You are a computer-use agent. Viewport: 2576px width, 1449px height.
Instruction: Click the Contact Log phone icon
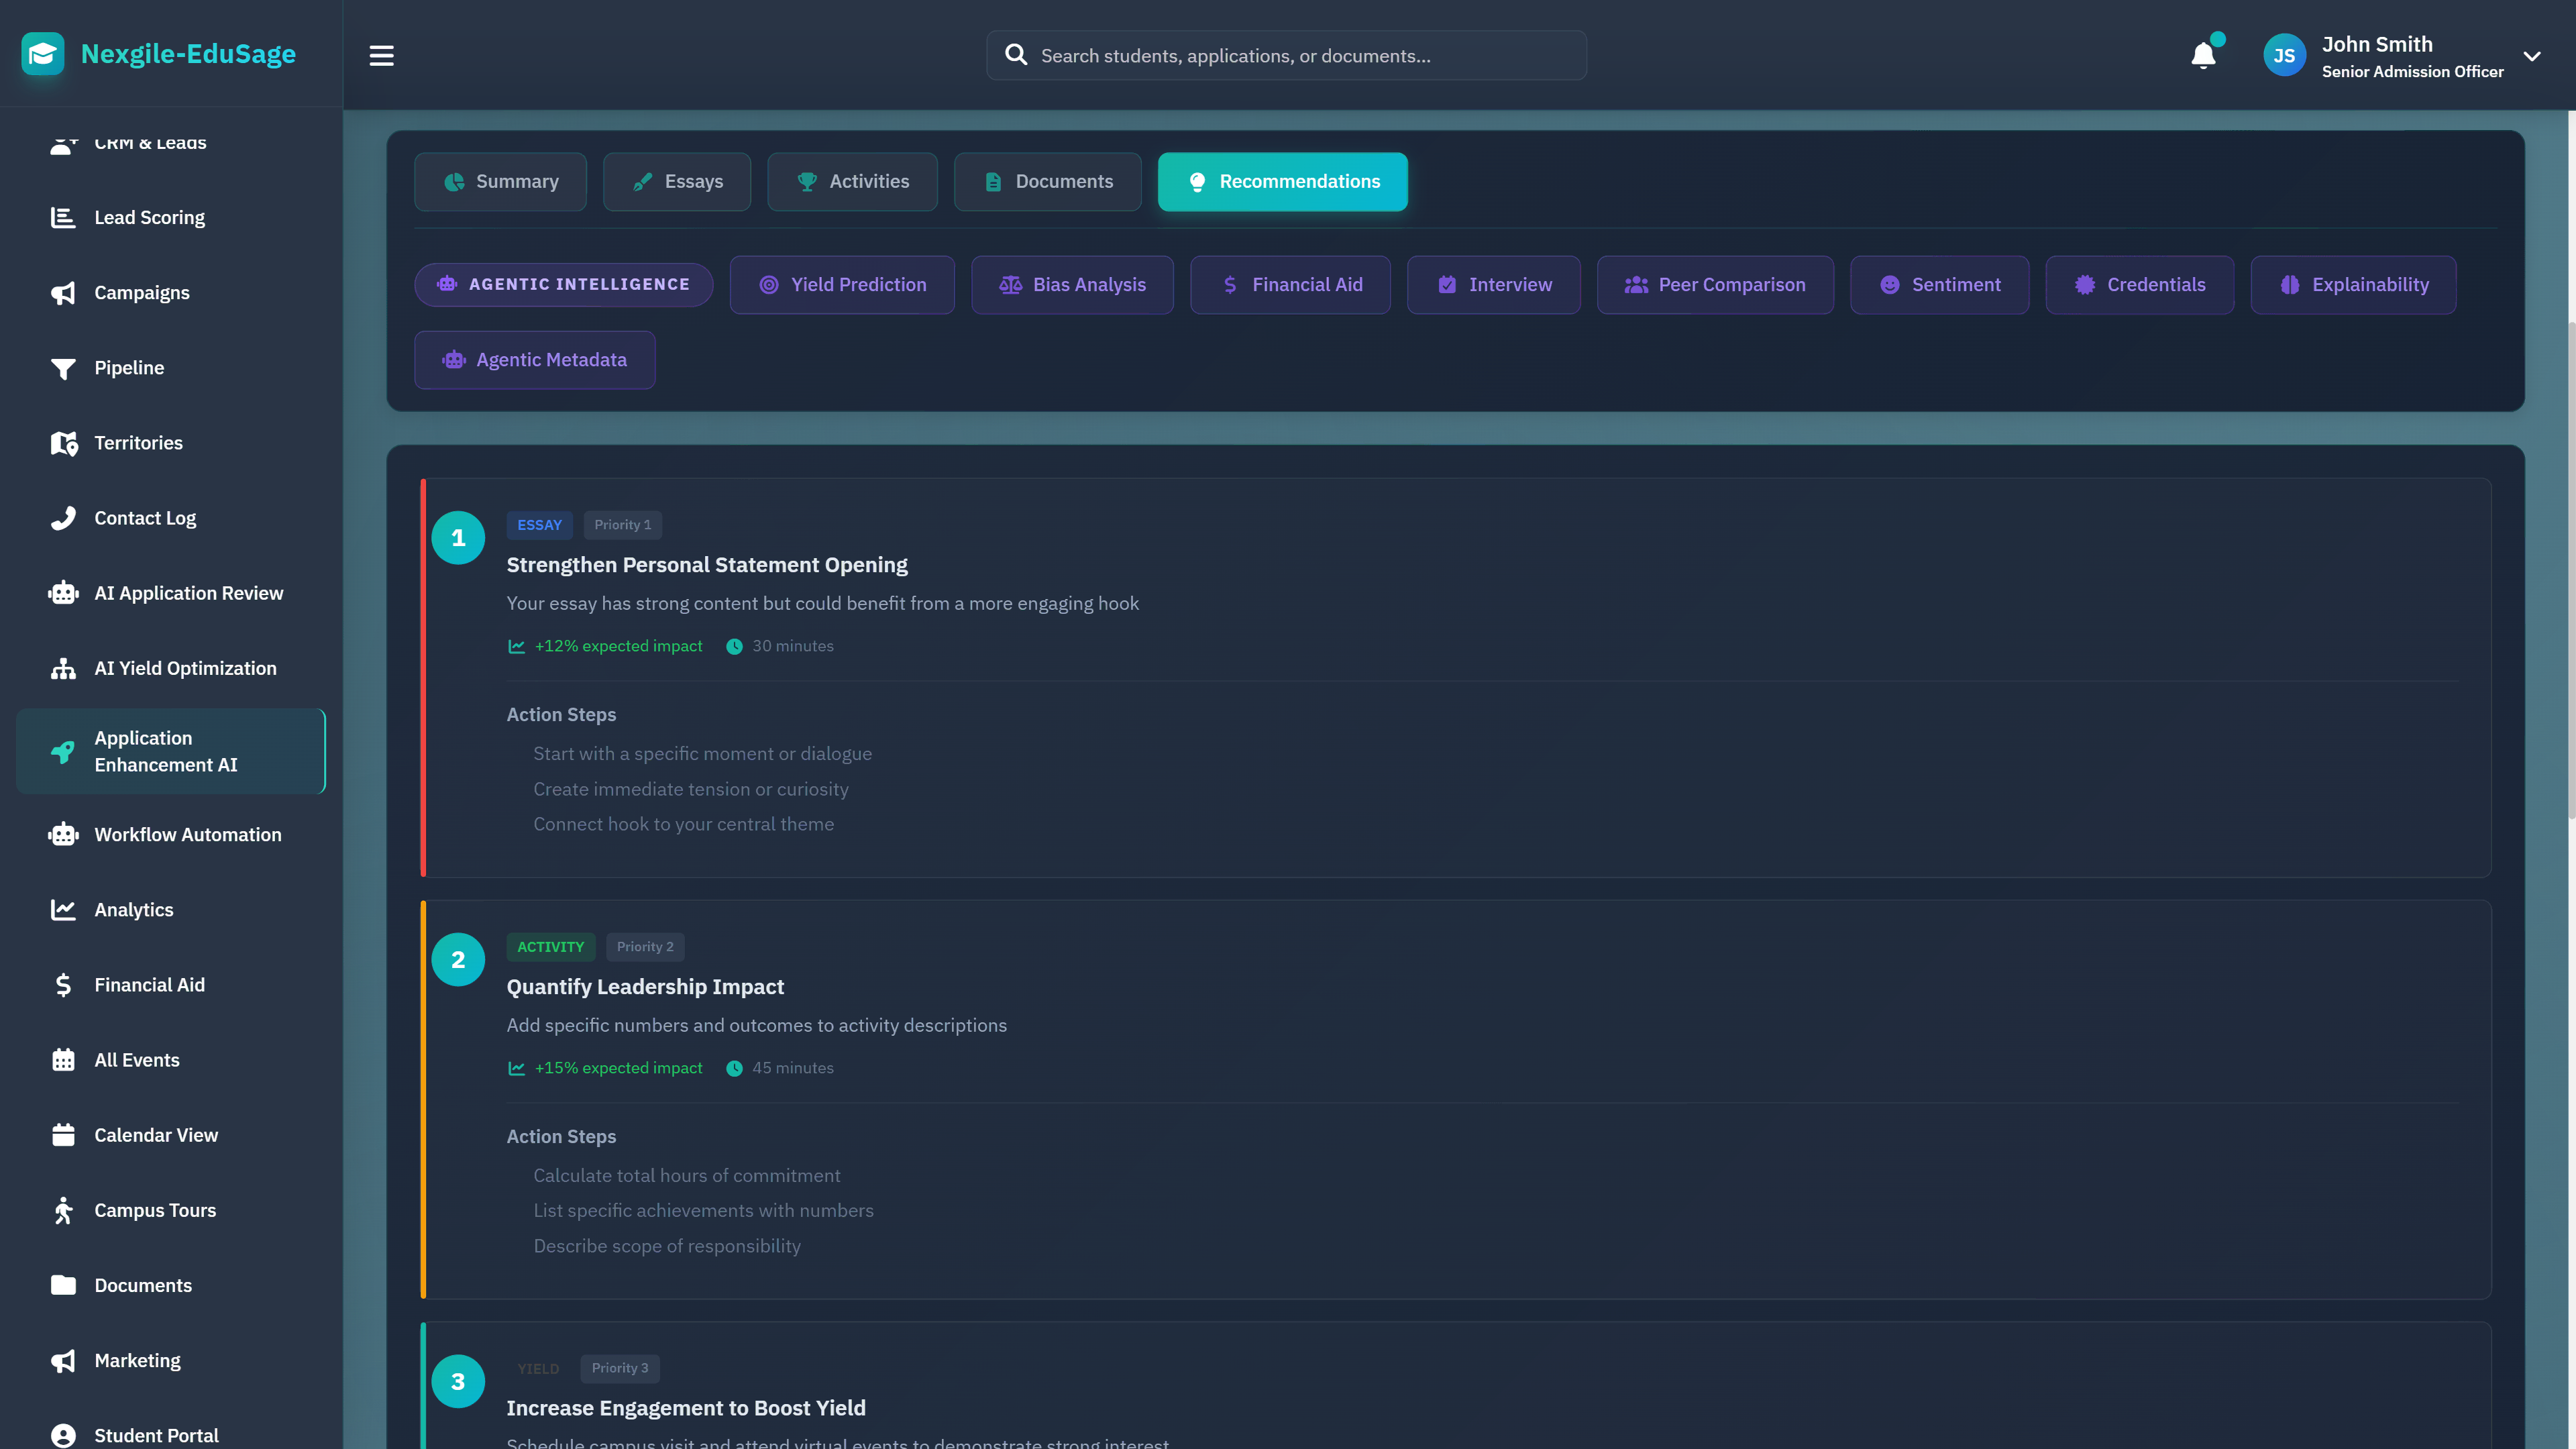click(63, 518)
